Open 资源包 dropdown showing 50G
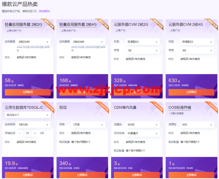 coord(197,125)
